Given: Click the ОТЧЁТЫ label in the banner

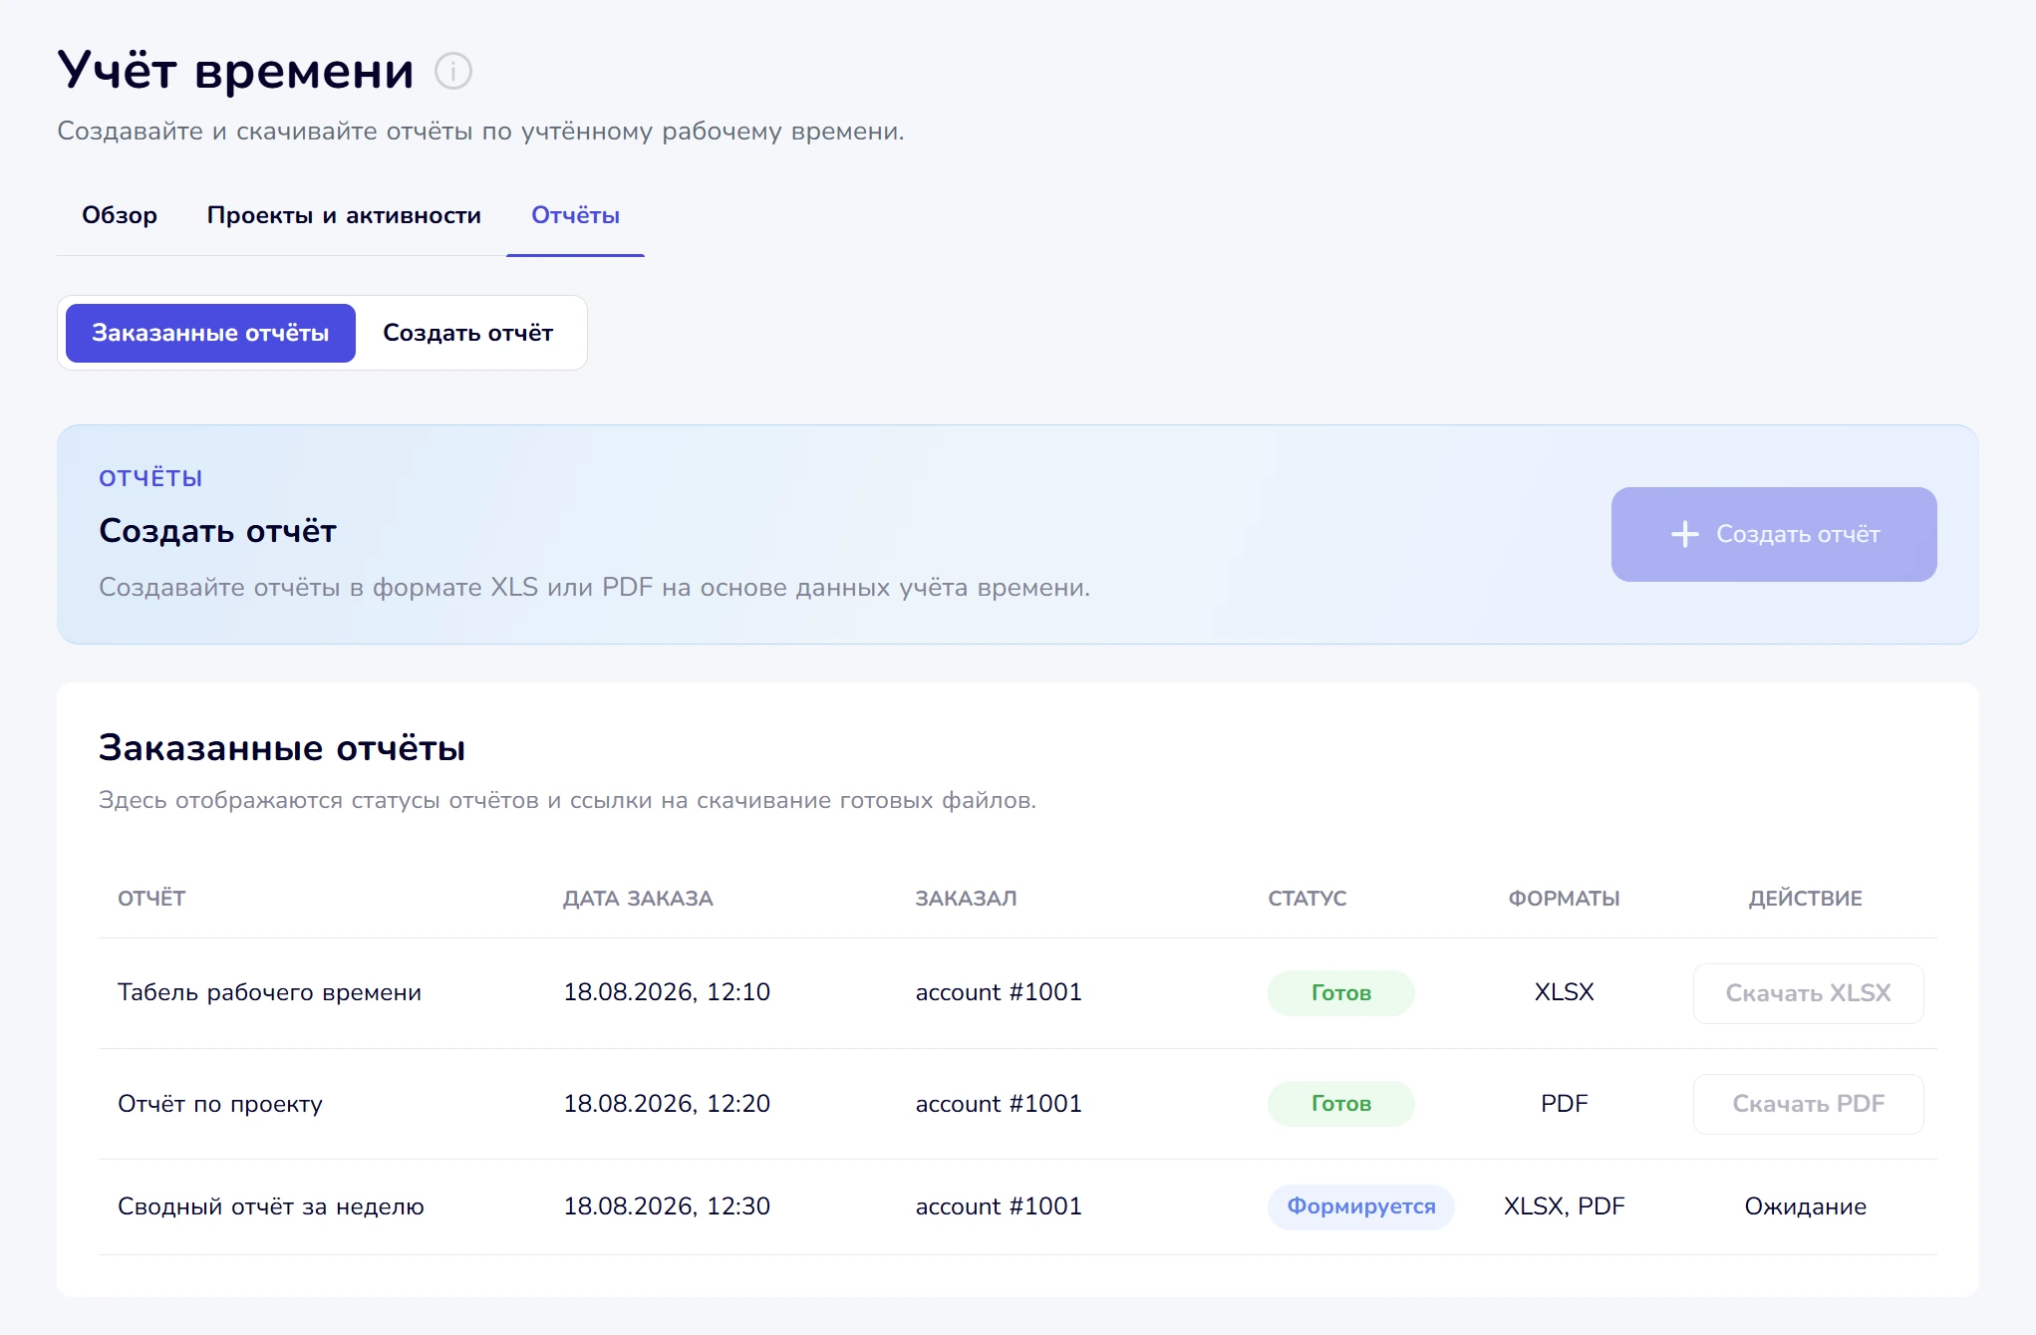Looking at the screenshot, I should [x=150, y=478].
